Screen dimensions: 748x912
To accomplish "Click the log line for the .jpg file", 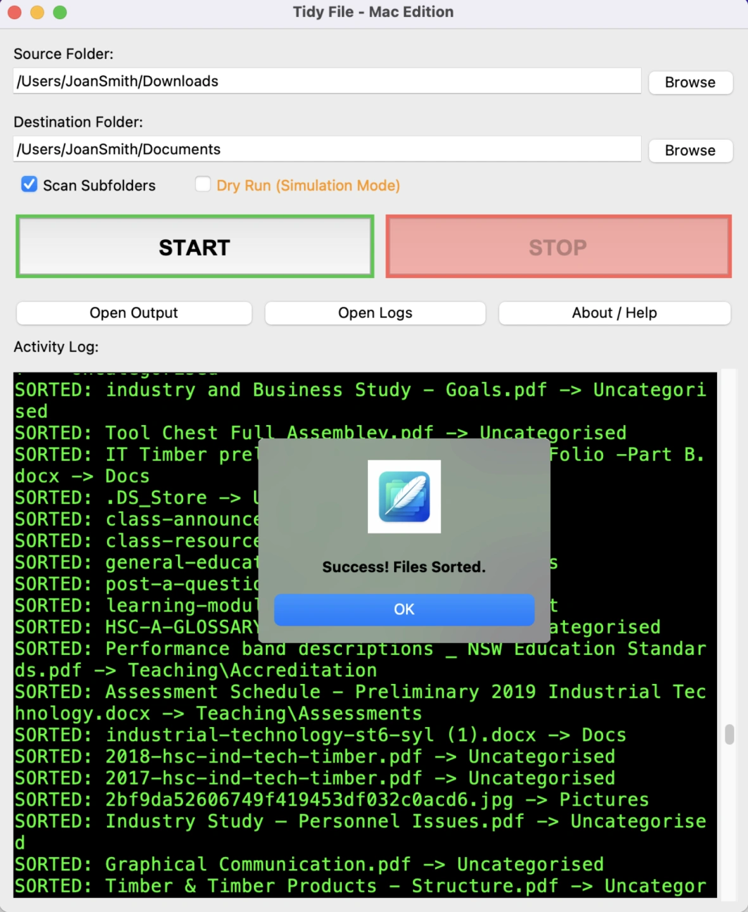I will (331, 800).
